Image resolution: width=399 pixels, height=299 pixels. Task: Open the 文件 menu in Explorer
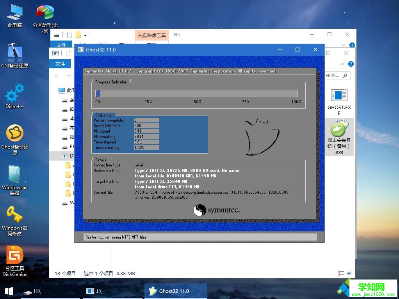[x=61, y=45]
